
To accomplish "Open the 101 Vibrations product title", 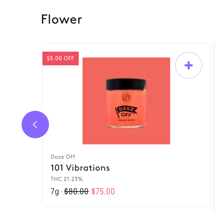I will point(80,168).
